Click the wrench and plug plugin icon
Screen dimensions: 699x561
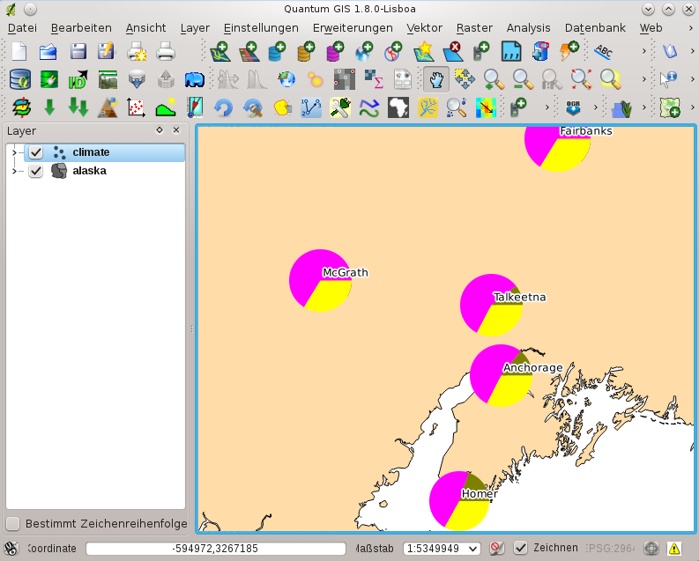(340, 107)
